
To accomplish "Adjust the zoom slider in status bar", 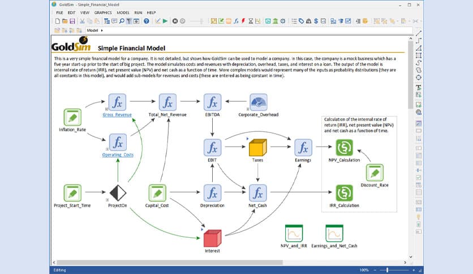I will 387,269.
